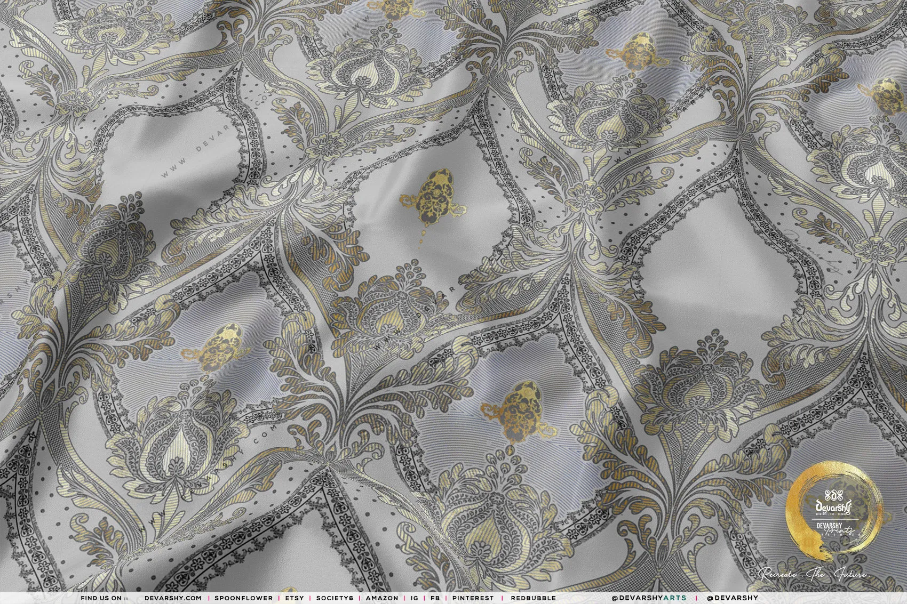Click the FIND US ON label
The height and width of the screenshot is (604, 907).
click(x=104, y=598)
